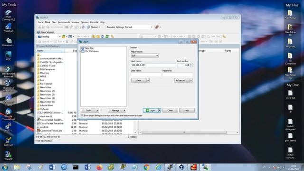Toggle Show Login dialog on startup checkbox
Screen dimensions: 304x171
82,115
